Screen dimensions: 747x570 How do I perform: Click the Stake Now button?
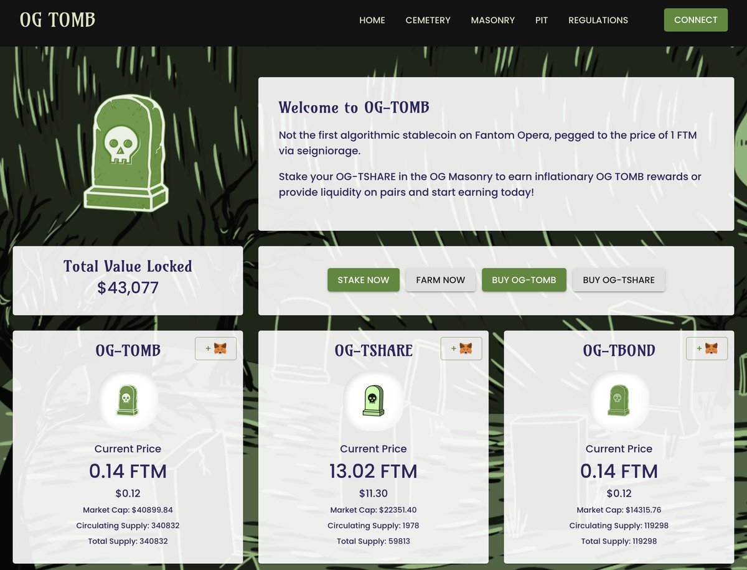(x=364, y=280)
